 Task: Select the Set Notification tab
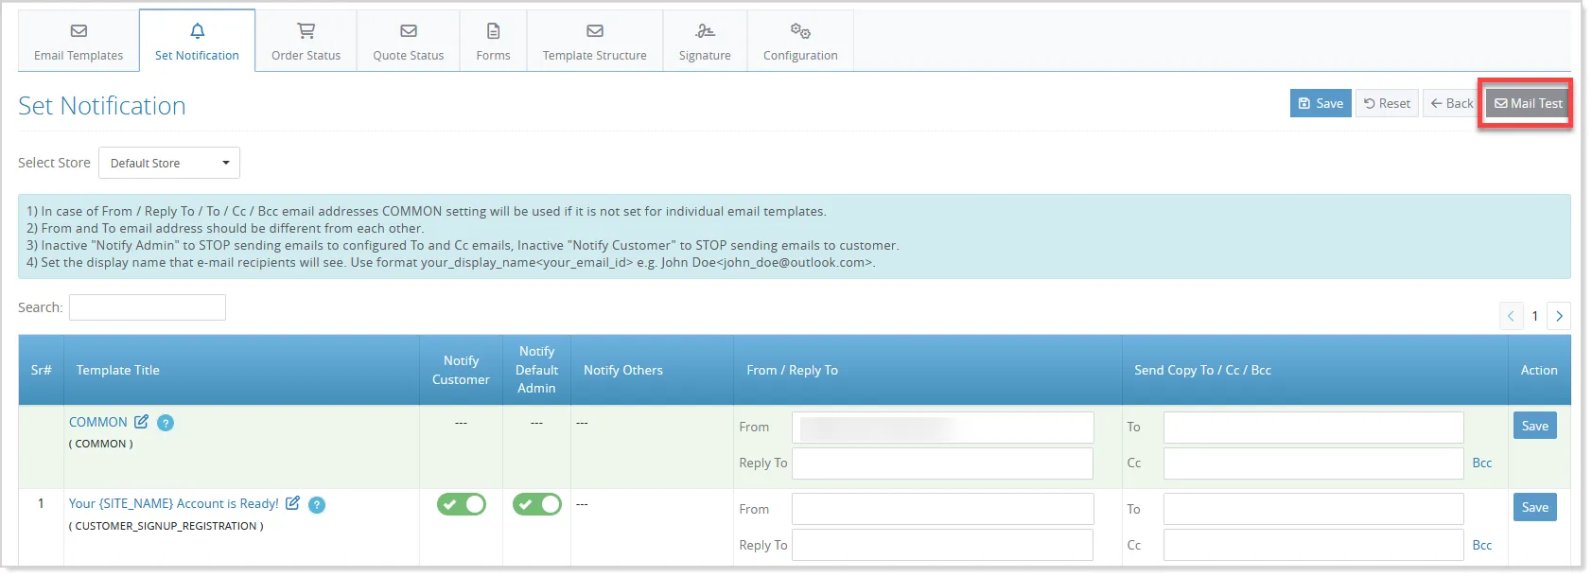[x=197, y=42]
